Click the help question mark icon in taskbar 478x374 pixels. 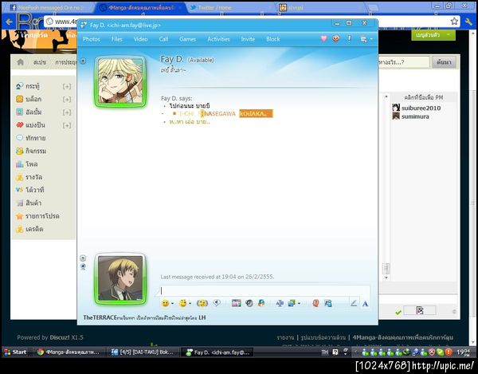(335, 352)
